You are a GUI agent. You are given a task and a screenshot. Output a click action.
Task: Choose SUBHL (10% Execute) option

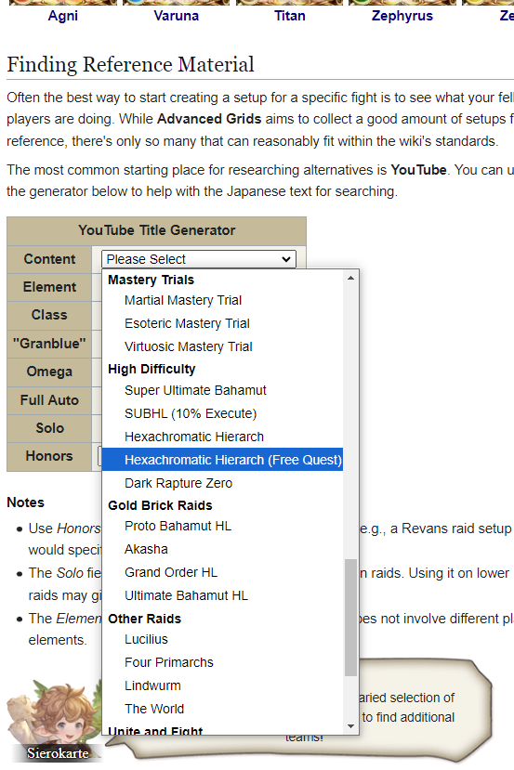[x=222, y=413]
